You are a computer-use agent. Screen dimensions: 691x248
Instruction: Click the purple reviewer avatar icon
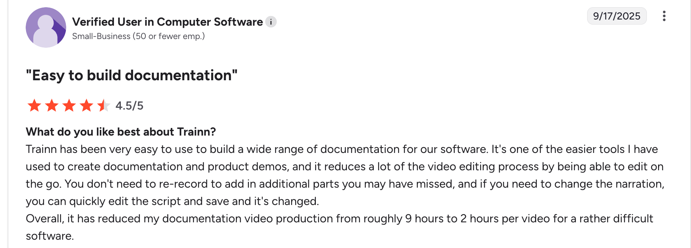pos(46,27)
